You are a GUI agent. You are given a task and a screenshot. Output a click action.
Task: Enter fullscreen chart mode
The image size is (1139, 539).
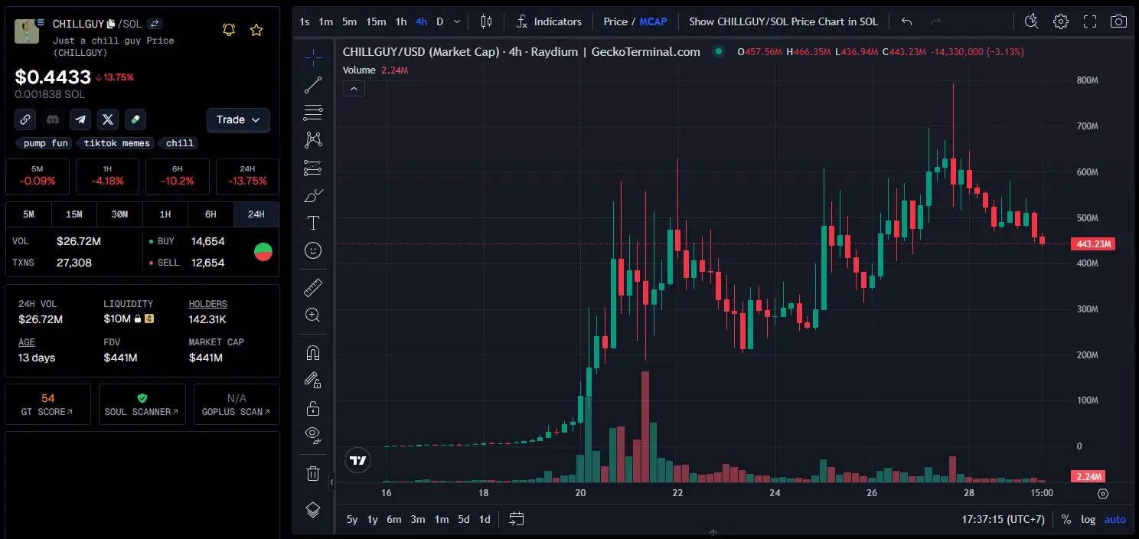coord(1090,21)
